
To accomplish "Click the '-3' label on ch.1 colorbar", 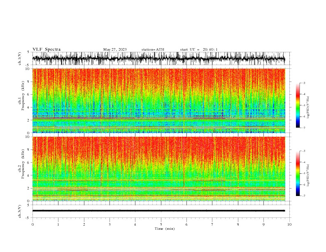I will tap(304, 83).
